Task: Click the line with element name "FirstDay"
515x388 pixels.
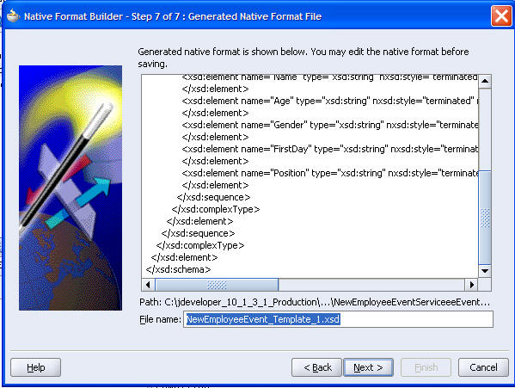Action: tap(329, 149)
